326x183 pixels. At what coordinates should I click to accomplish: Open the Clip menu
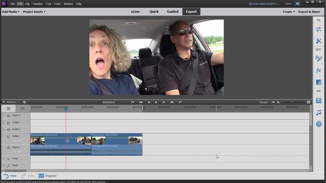28,4
